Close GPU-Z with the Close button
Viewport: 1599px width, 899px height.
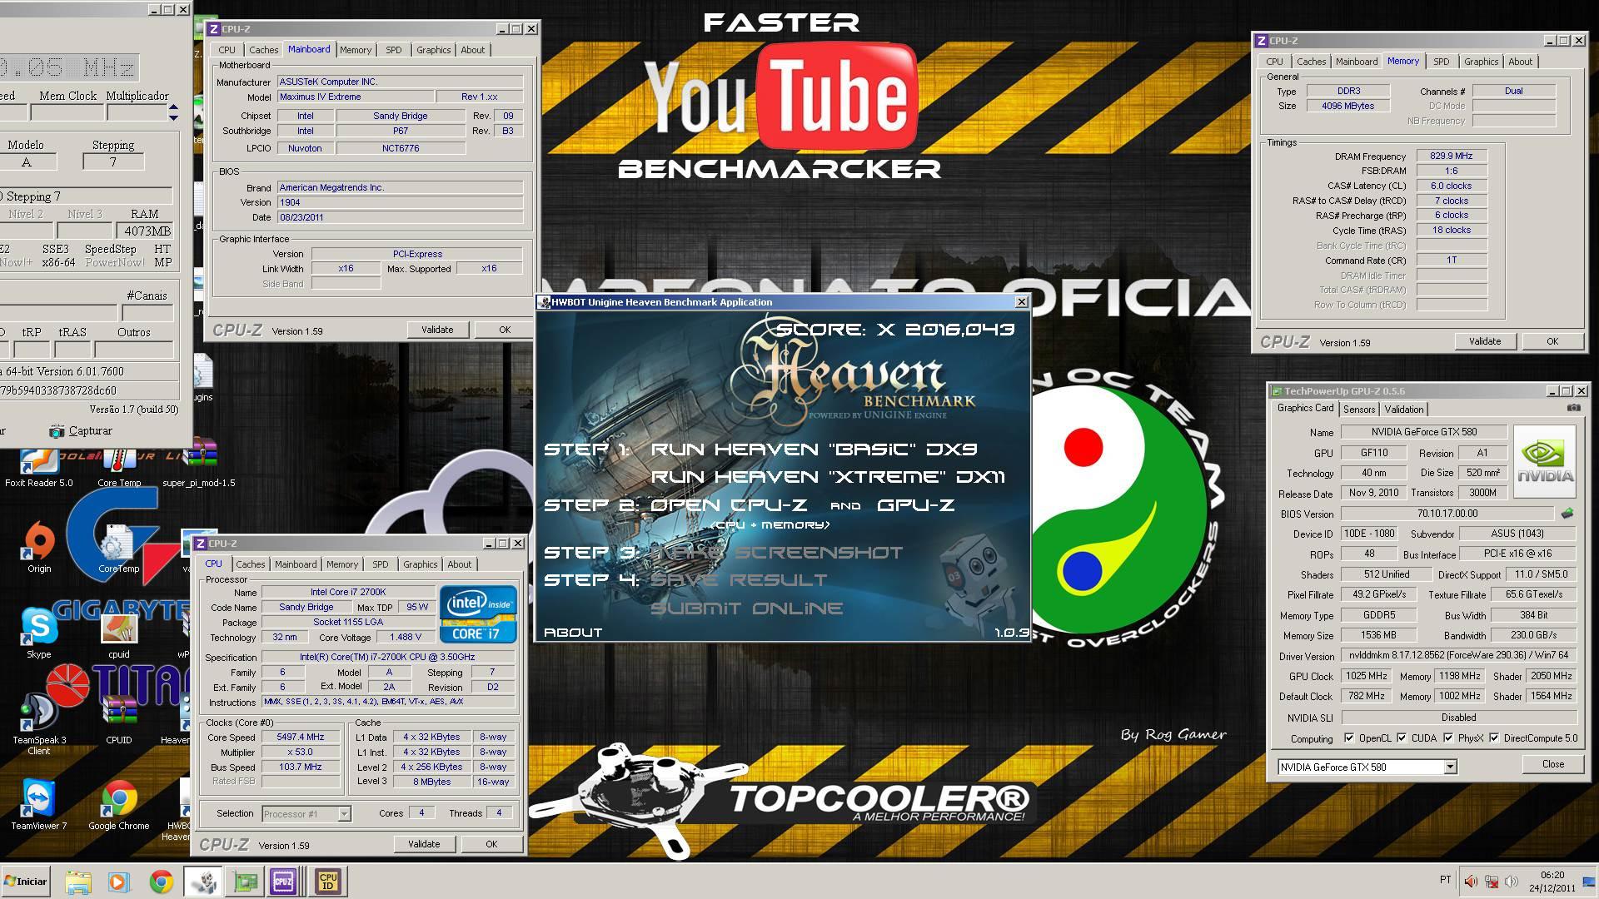[1553, 764]
